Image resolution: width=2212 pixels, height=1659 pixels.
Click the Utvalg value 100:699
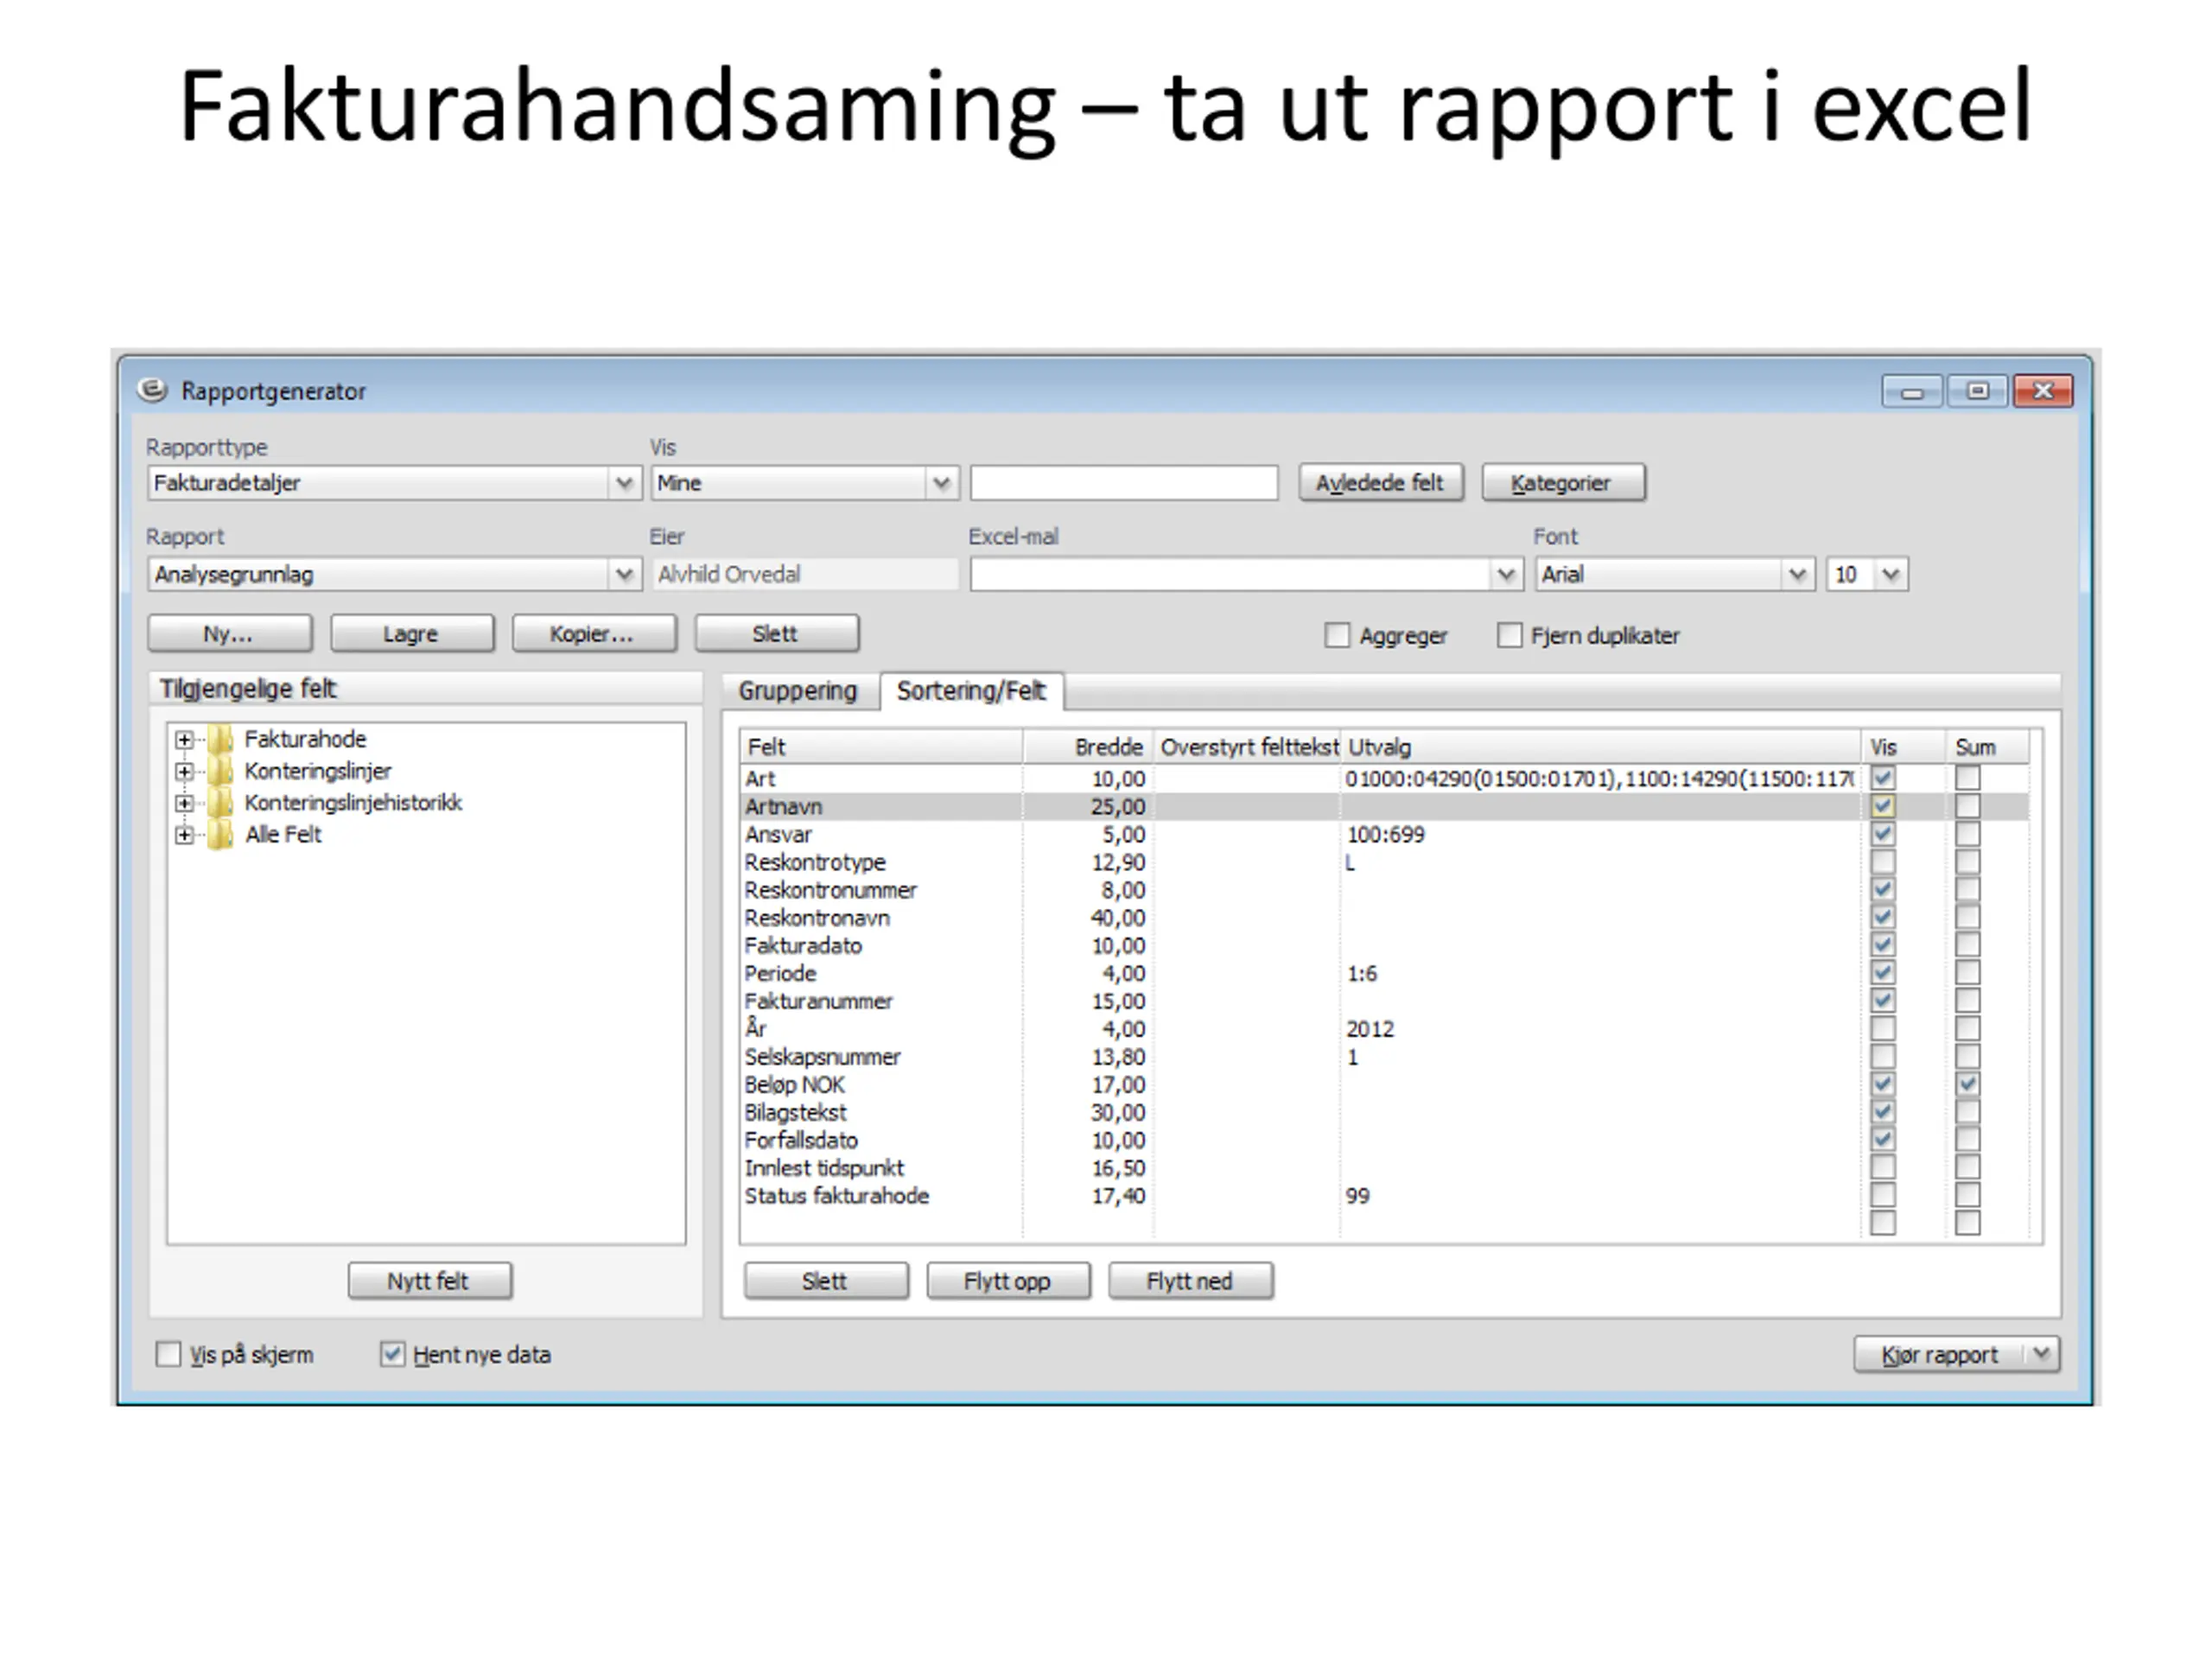[1386, 834]
